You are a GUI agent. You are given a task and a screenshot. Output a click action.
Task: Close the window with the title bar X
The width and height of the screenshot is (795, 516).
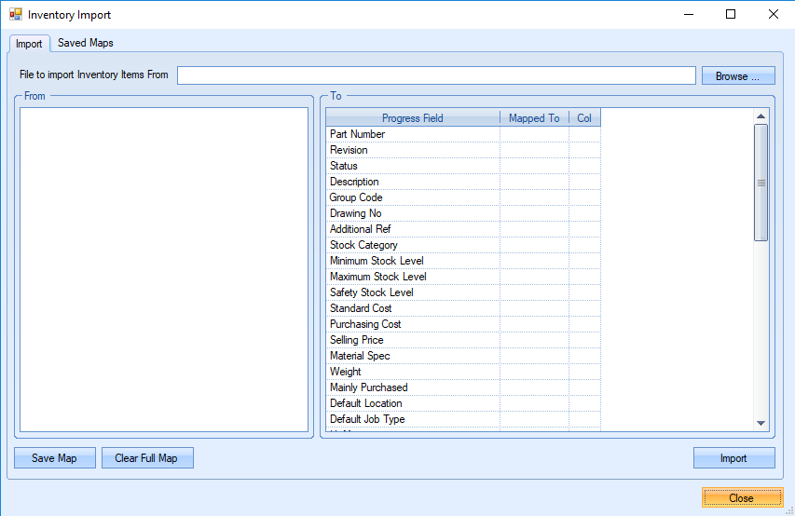click(x=774, y=14)
